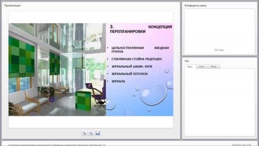Click the bullet СТЕКЛЯННАЯ СТОЙКА РЕЦЕПШЕН
The width and height of the screenshot is (259, 146).
click(137, 59)
